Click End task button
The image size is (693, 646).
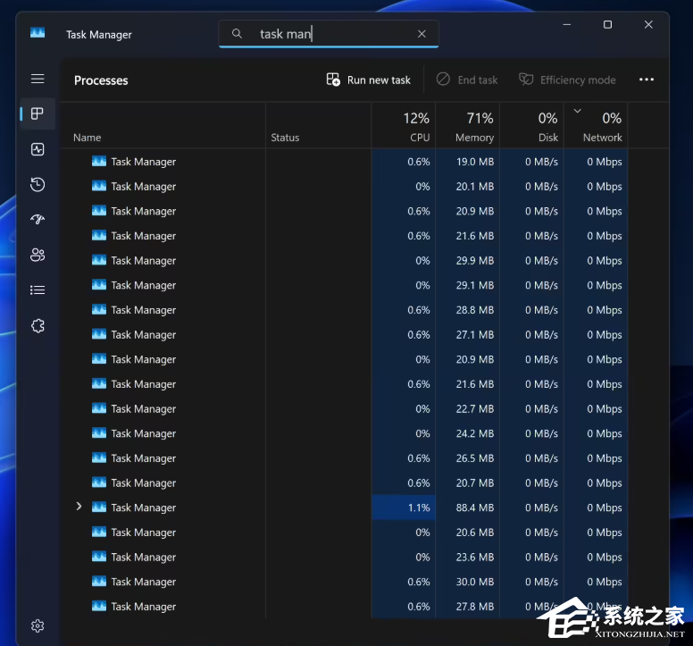click(x=467, y=80)
